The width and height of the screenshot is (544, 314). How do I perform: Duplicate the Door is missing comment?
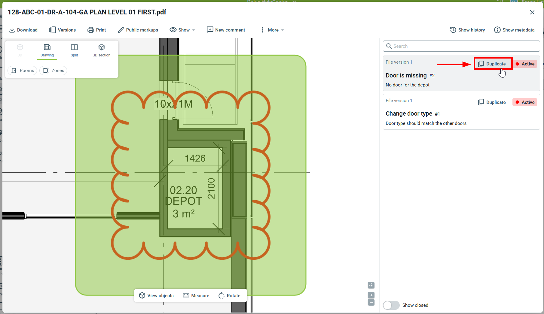point(492,64)
